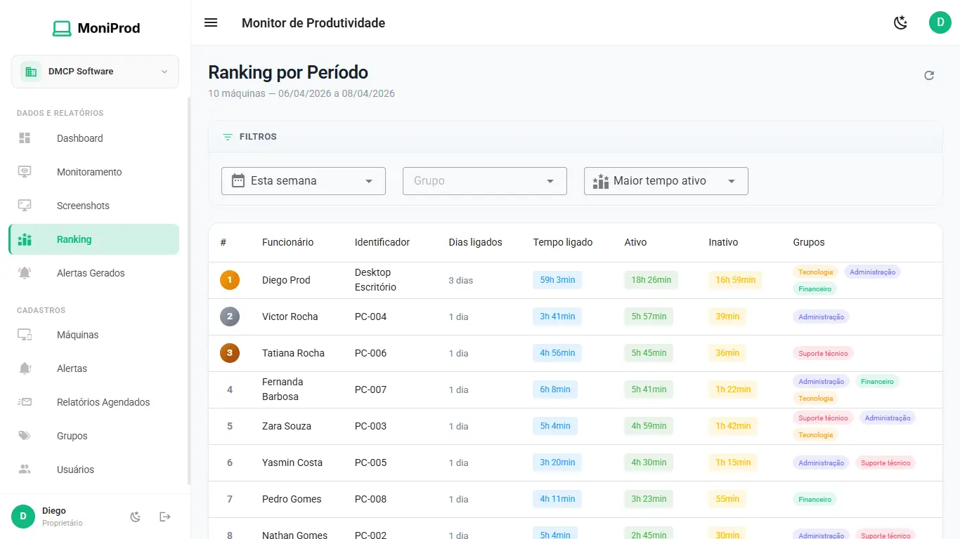
Task: Open the Screenshots page
Action: 82,205
